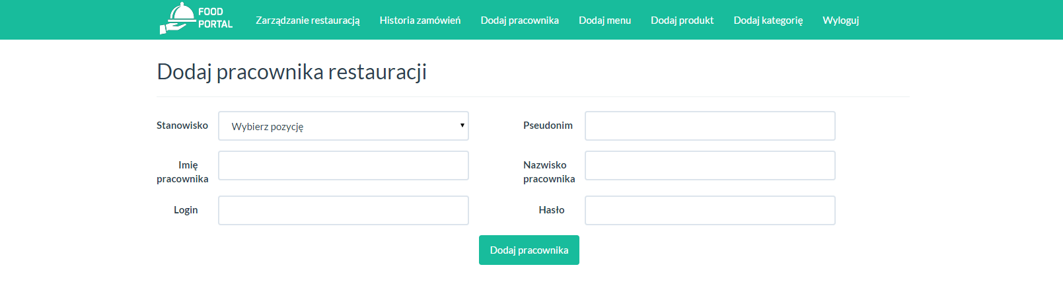Select Dodaj pracownika in the top navigation
This screenshot has height=290, width=1063.
coord(520,20)
